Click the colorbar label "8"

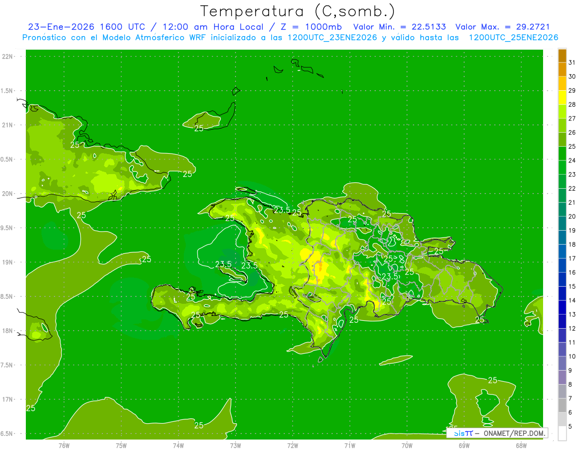(570, 384)
